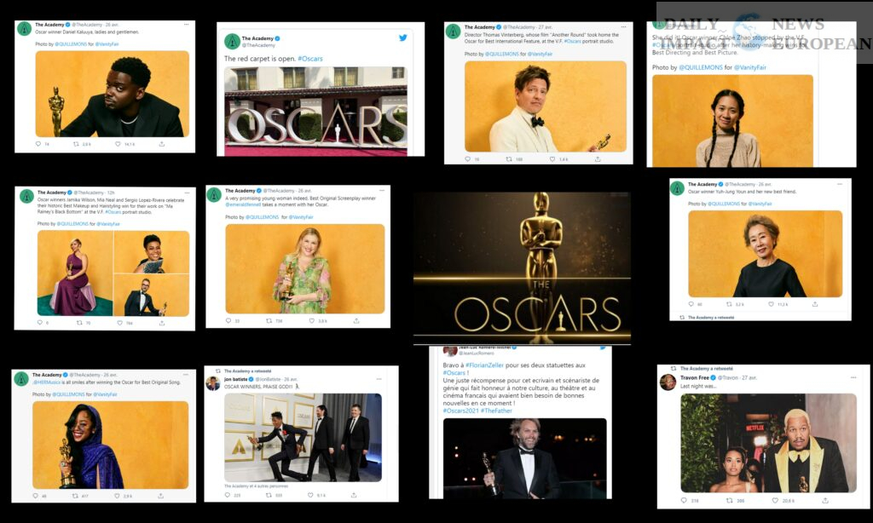Open Jon Batiste profile avatar

click(x=213, y=383)
